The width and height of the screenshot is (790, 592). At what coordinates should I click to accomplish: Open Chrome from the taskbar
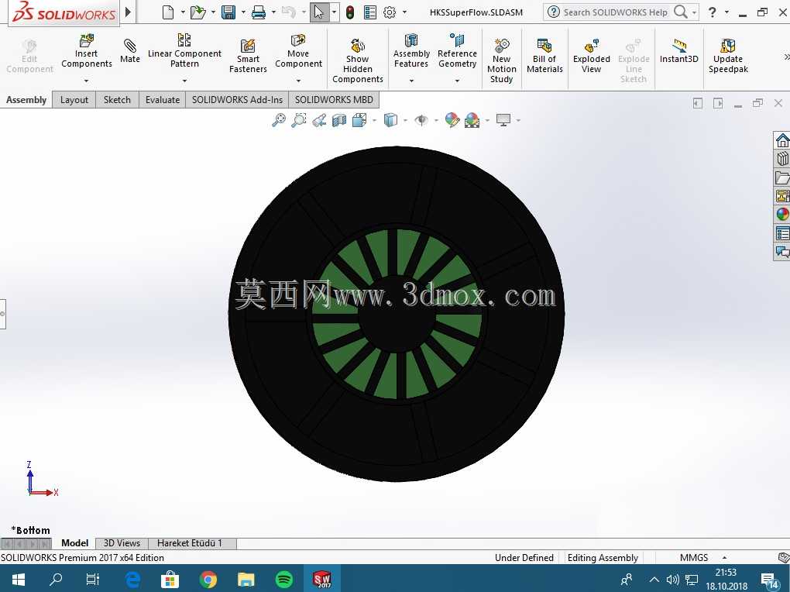pyautogui.click(x=208, y=580)
